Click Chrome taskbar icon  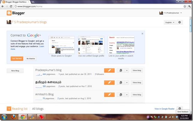(x=23, y=117)
